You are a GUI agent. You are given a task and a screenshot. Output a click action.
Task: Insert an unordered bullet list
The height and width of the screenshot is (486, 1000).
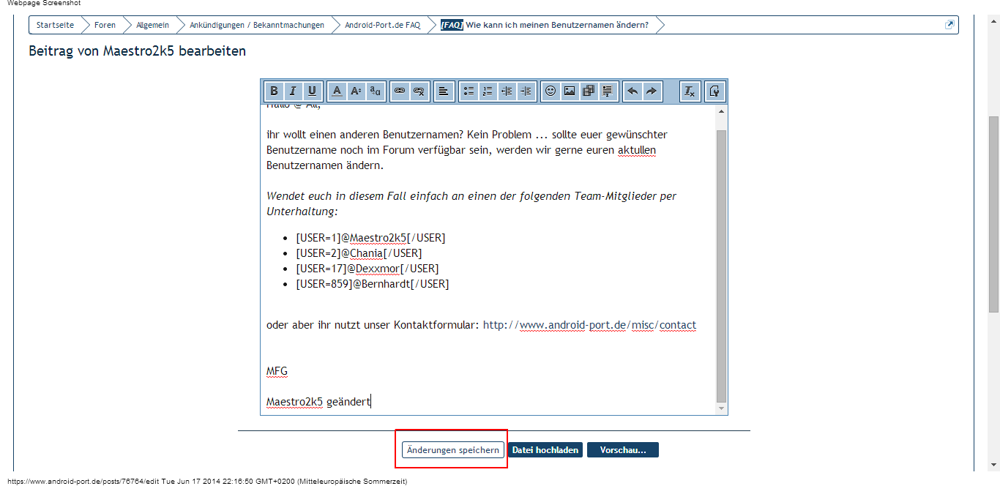[469, 91]
